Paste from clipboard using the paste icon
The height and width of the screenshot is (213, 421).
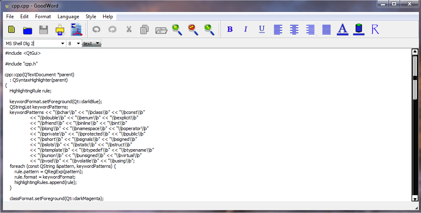pyautogui.click(x=161, y=29)
